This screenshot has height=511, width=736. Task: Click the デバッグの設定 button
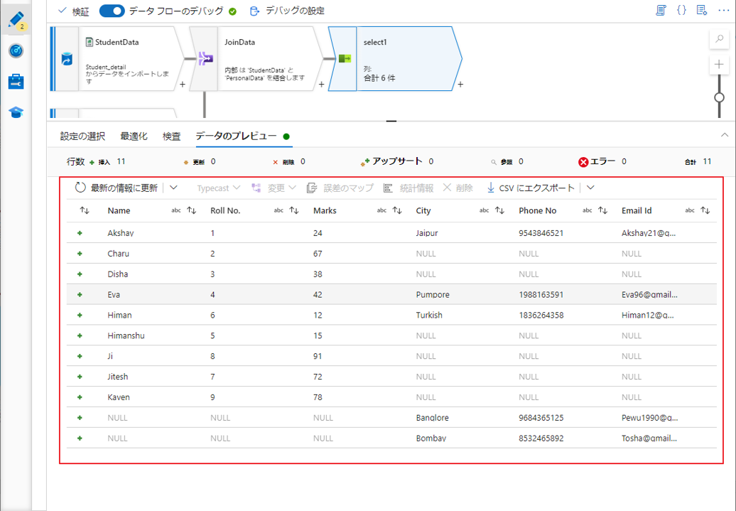(287, 11)
